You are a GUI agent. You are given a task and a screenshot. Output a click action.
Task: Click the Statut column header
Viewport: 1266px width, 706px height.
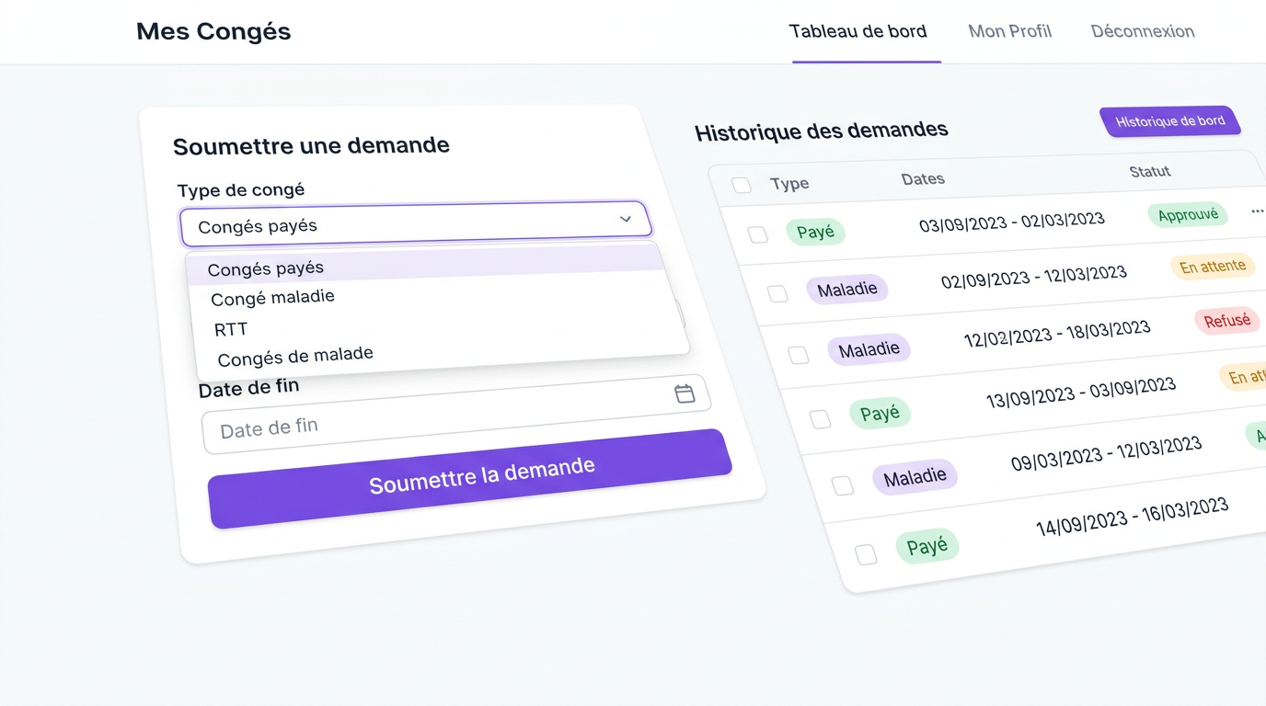pyautogui.click(x=1150, y=171)
